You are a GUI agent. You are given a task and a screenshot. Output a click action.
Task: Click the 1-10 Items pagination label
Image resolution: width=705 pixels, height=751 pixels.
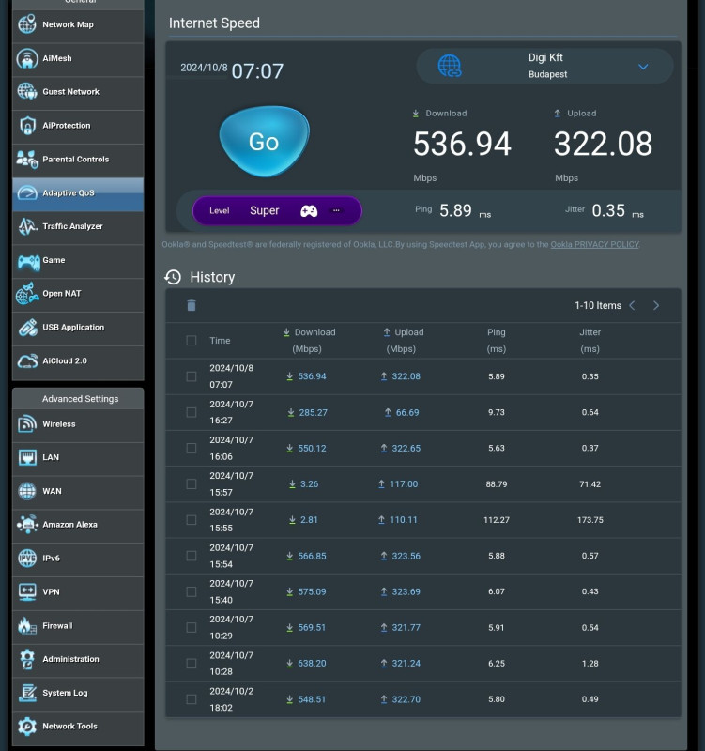[x=598, y=306]
